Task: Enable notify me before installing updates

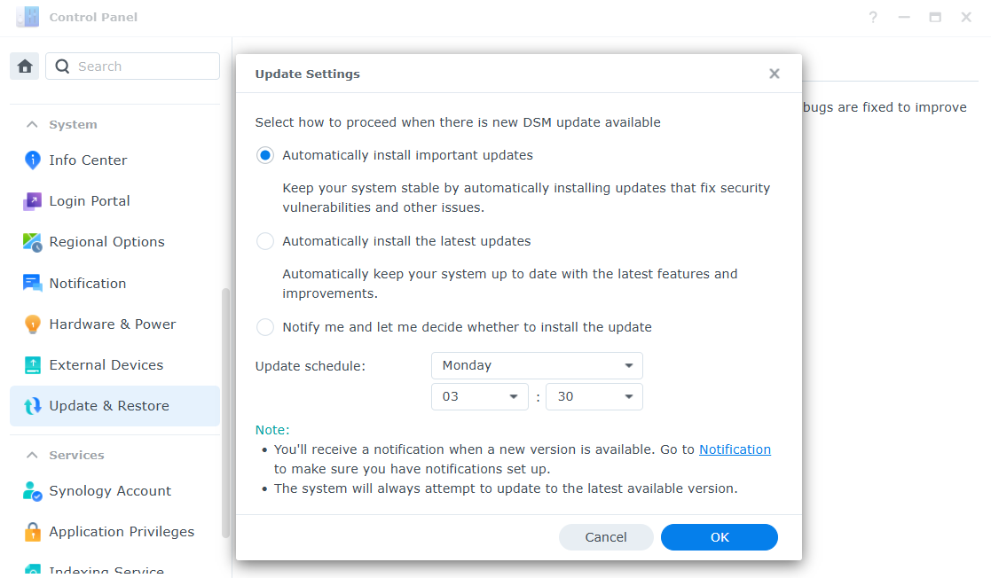Action: (264, 326)
